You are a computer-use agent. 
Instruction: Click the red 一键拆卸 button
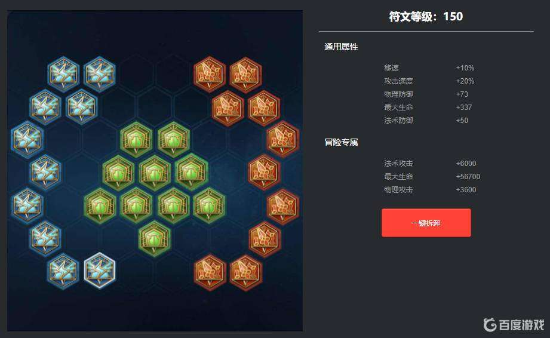tap(426, 223)
